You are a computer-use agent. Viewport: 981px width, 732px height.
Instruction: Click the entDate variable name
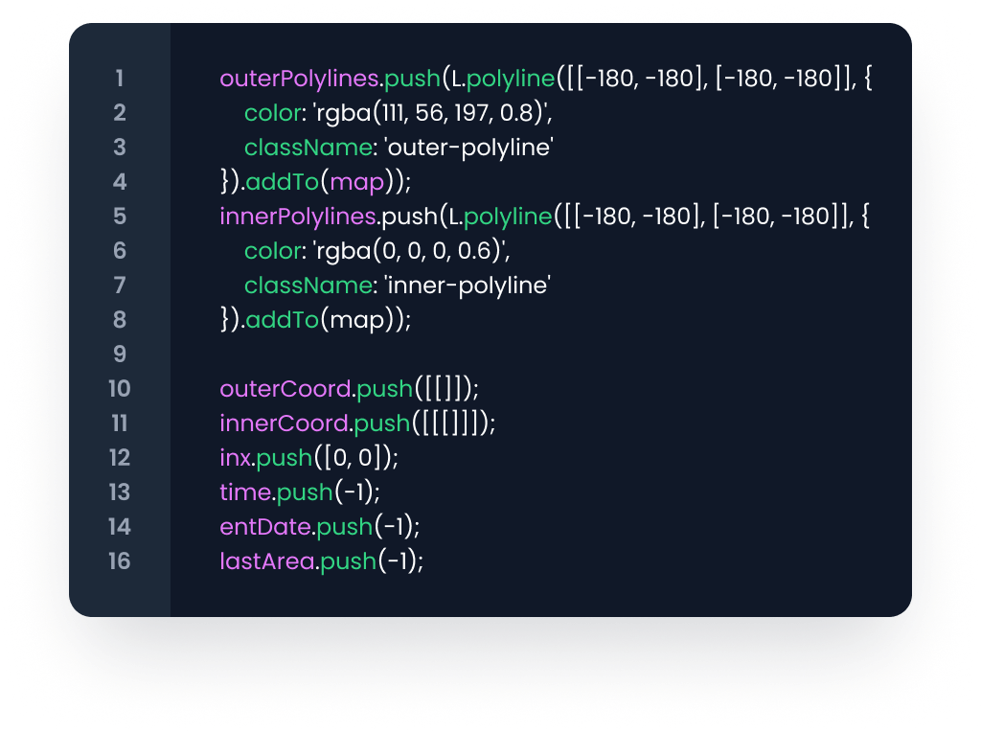264,527
